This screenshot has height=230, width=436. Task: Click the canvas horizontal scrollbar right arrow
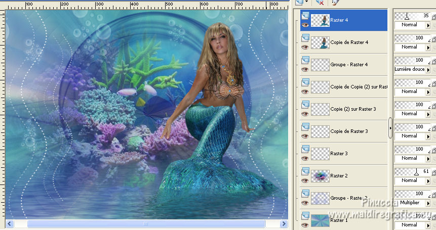pyautogui.click(x=284, y=223)
